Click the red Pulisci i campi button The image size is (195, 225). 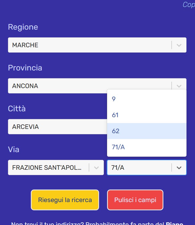tap(135, 200)
